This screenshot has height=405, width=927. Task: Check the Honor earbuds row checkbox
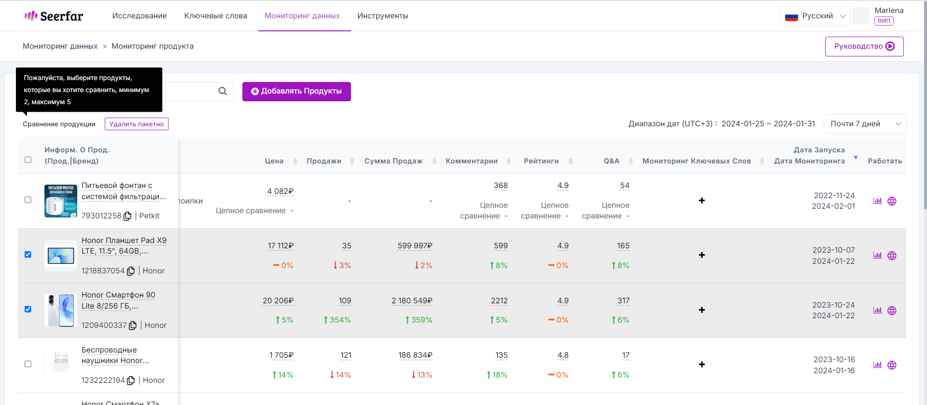tap(28, 364)
